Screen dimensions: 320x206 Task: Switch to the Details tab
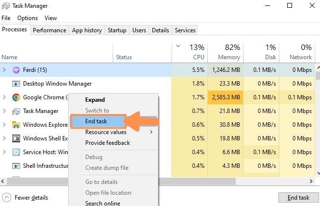click(x=160, y=30)
